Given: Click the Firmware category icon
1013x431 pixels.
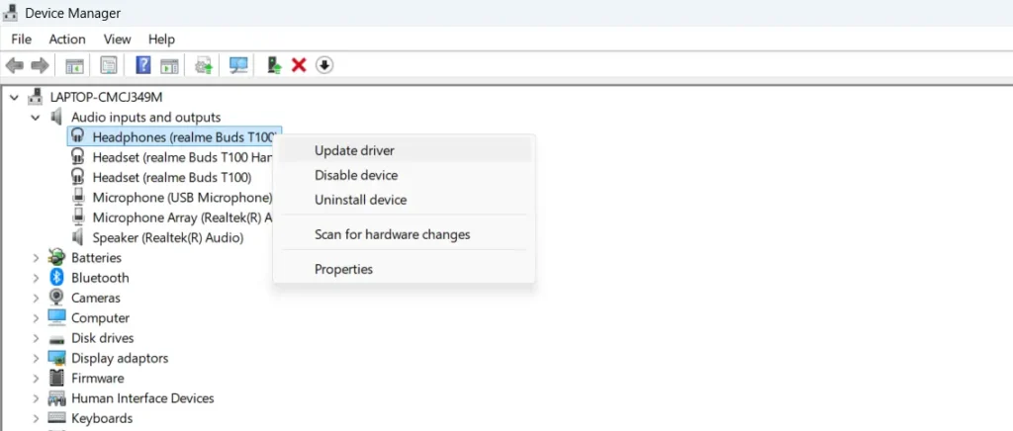Looking at the screenshot, I should pos(56,378).
